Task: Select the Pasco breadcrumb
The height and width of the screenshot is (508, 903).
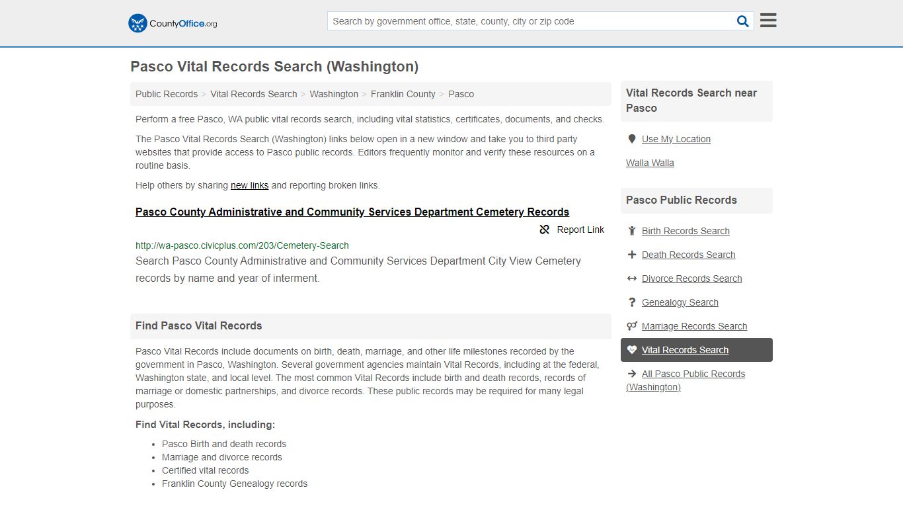Action: tap(461, 94)
